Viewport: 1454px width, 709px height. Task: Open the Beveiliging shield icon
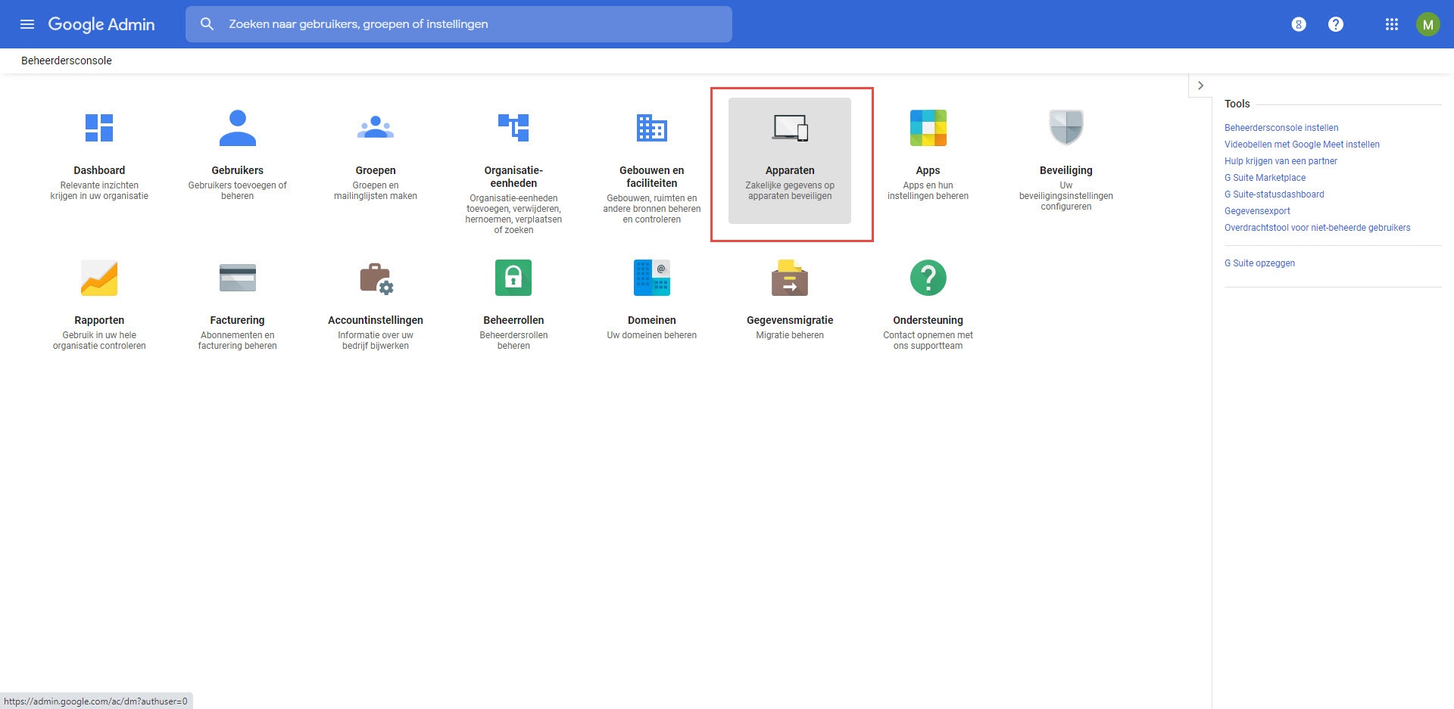1066,128
